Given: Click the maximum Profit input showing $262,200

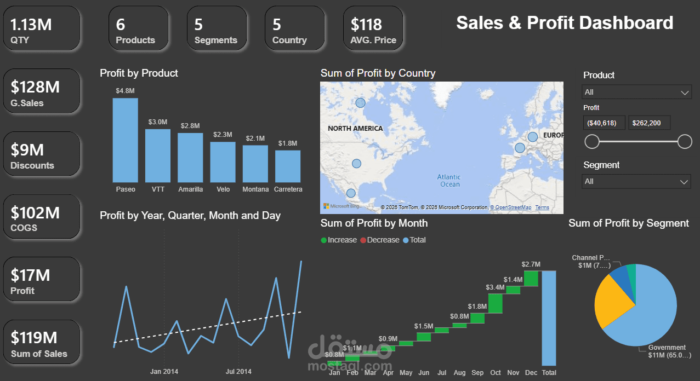Looking at the screenshot, I should point(649,122).
